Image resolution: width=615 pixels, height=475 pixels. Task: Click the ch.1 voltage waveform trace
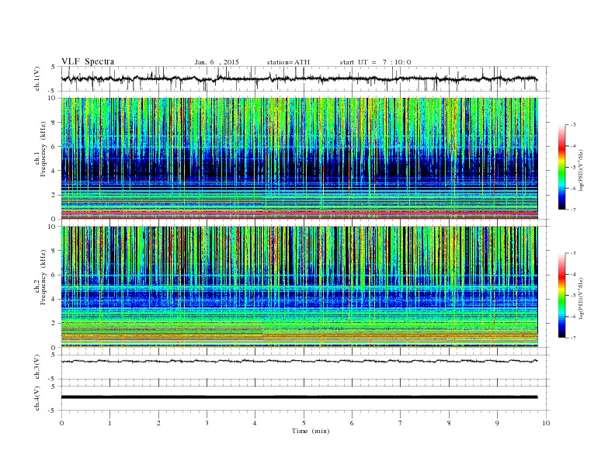tap(299, 78)
